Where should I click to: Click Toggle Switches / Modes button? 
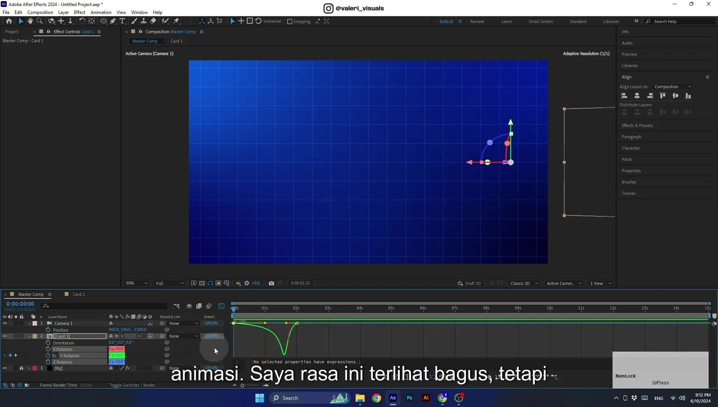point(132,385)
